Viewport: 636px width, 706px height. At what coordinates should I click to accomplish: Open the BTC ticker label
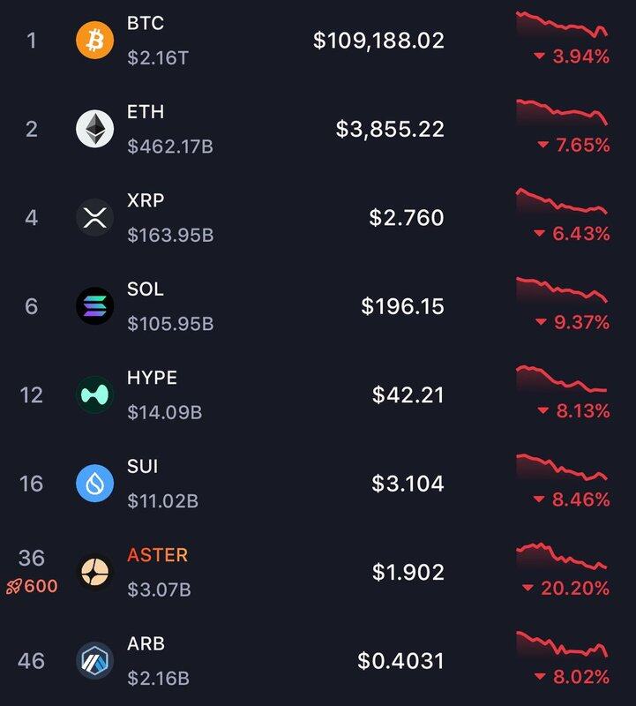[145, 23]
